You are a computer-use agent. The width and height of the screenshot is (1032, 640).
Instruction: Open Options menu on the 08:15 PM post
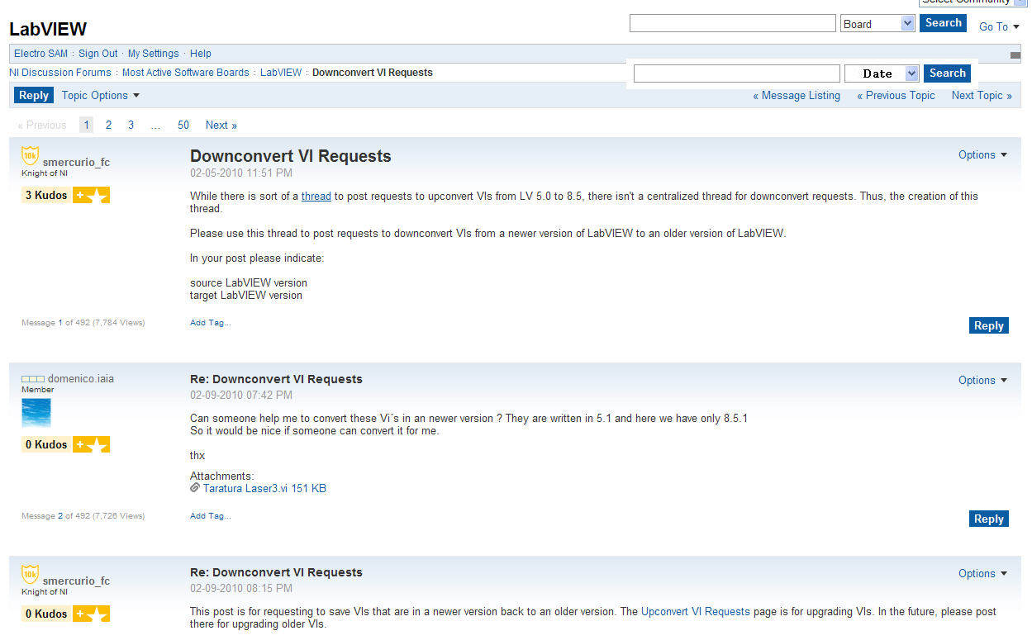point(983,573)
